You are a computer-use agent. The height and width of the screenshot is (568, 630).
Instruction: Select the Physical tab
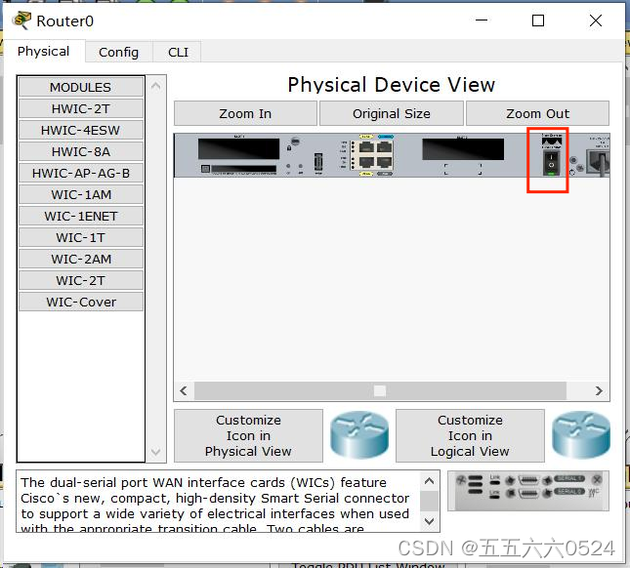43,52
